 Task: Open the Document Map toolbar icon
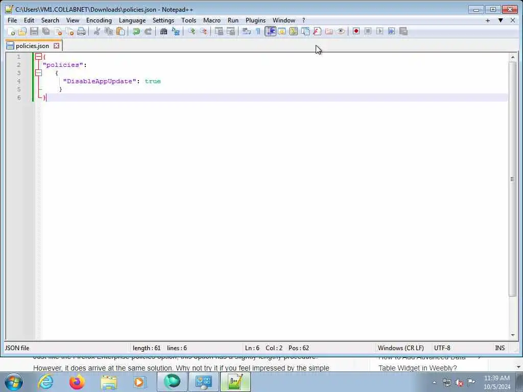[294, 31]
